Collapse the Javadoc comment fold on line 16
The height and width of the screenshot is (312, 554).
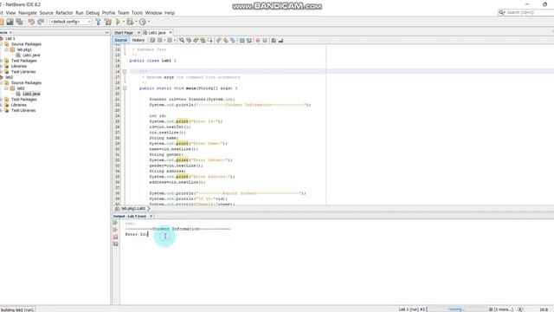pos(125,71)
